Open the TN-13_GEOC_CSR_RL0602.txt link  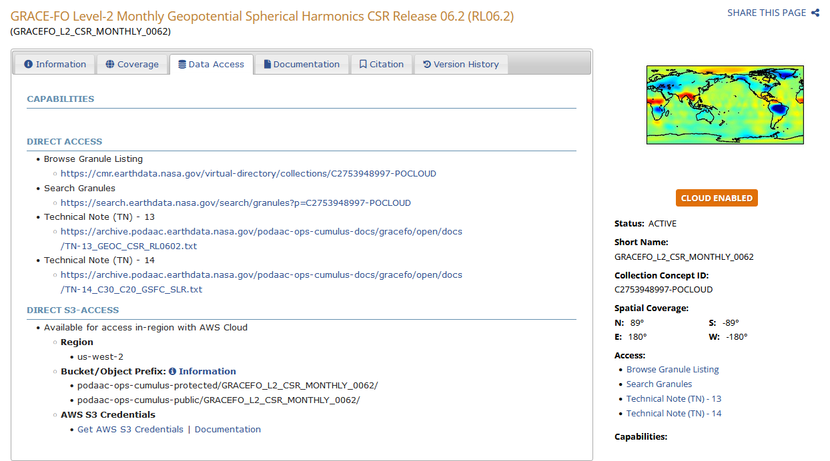click(262, 239)
